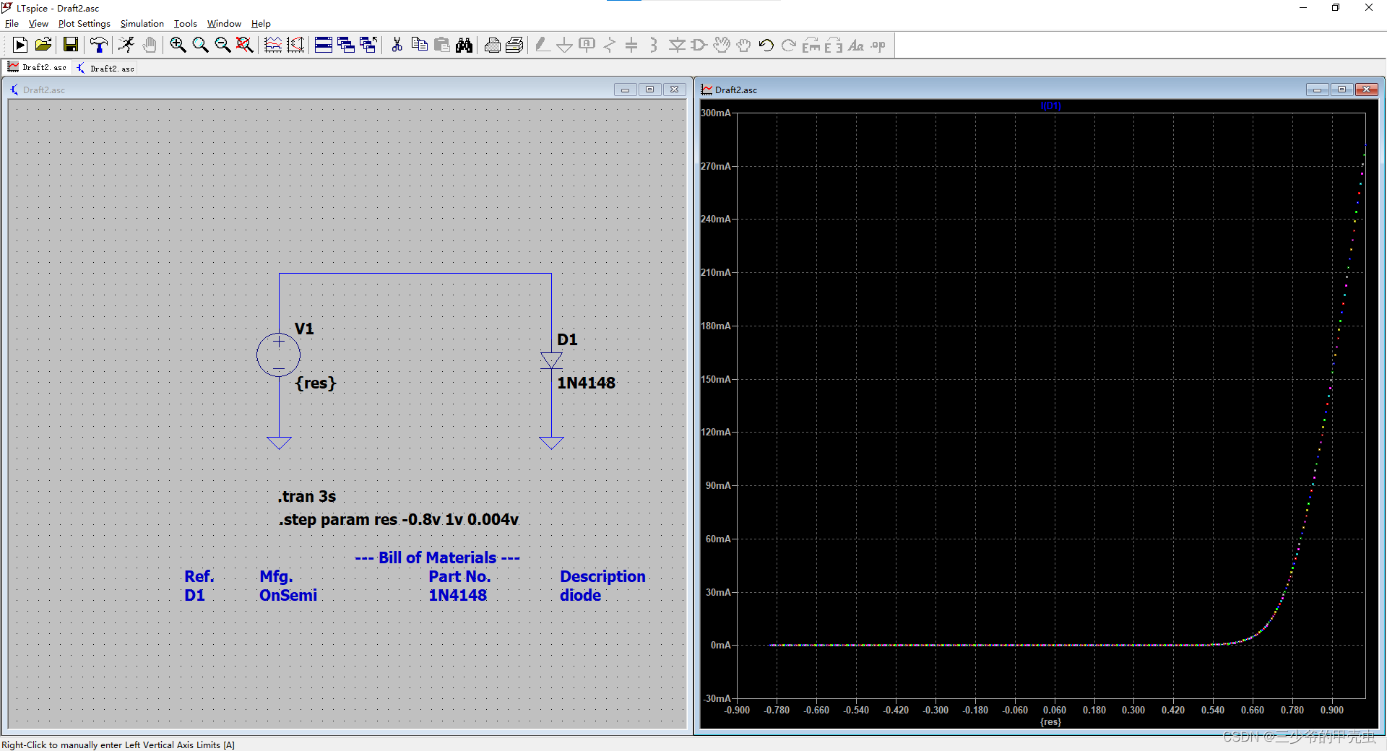
Task: Click the I(D1) trace label
Action: point(1050,106)
